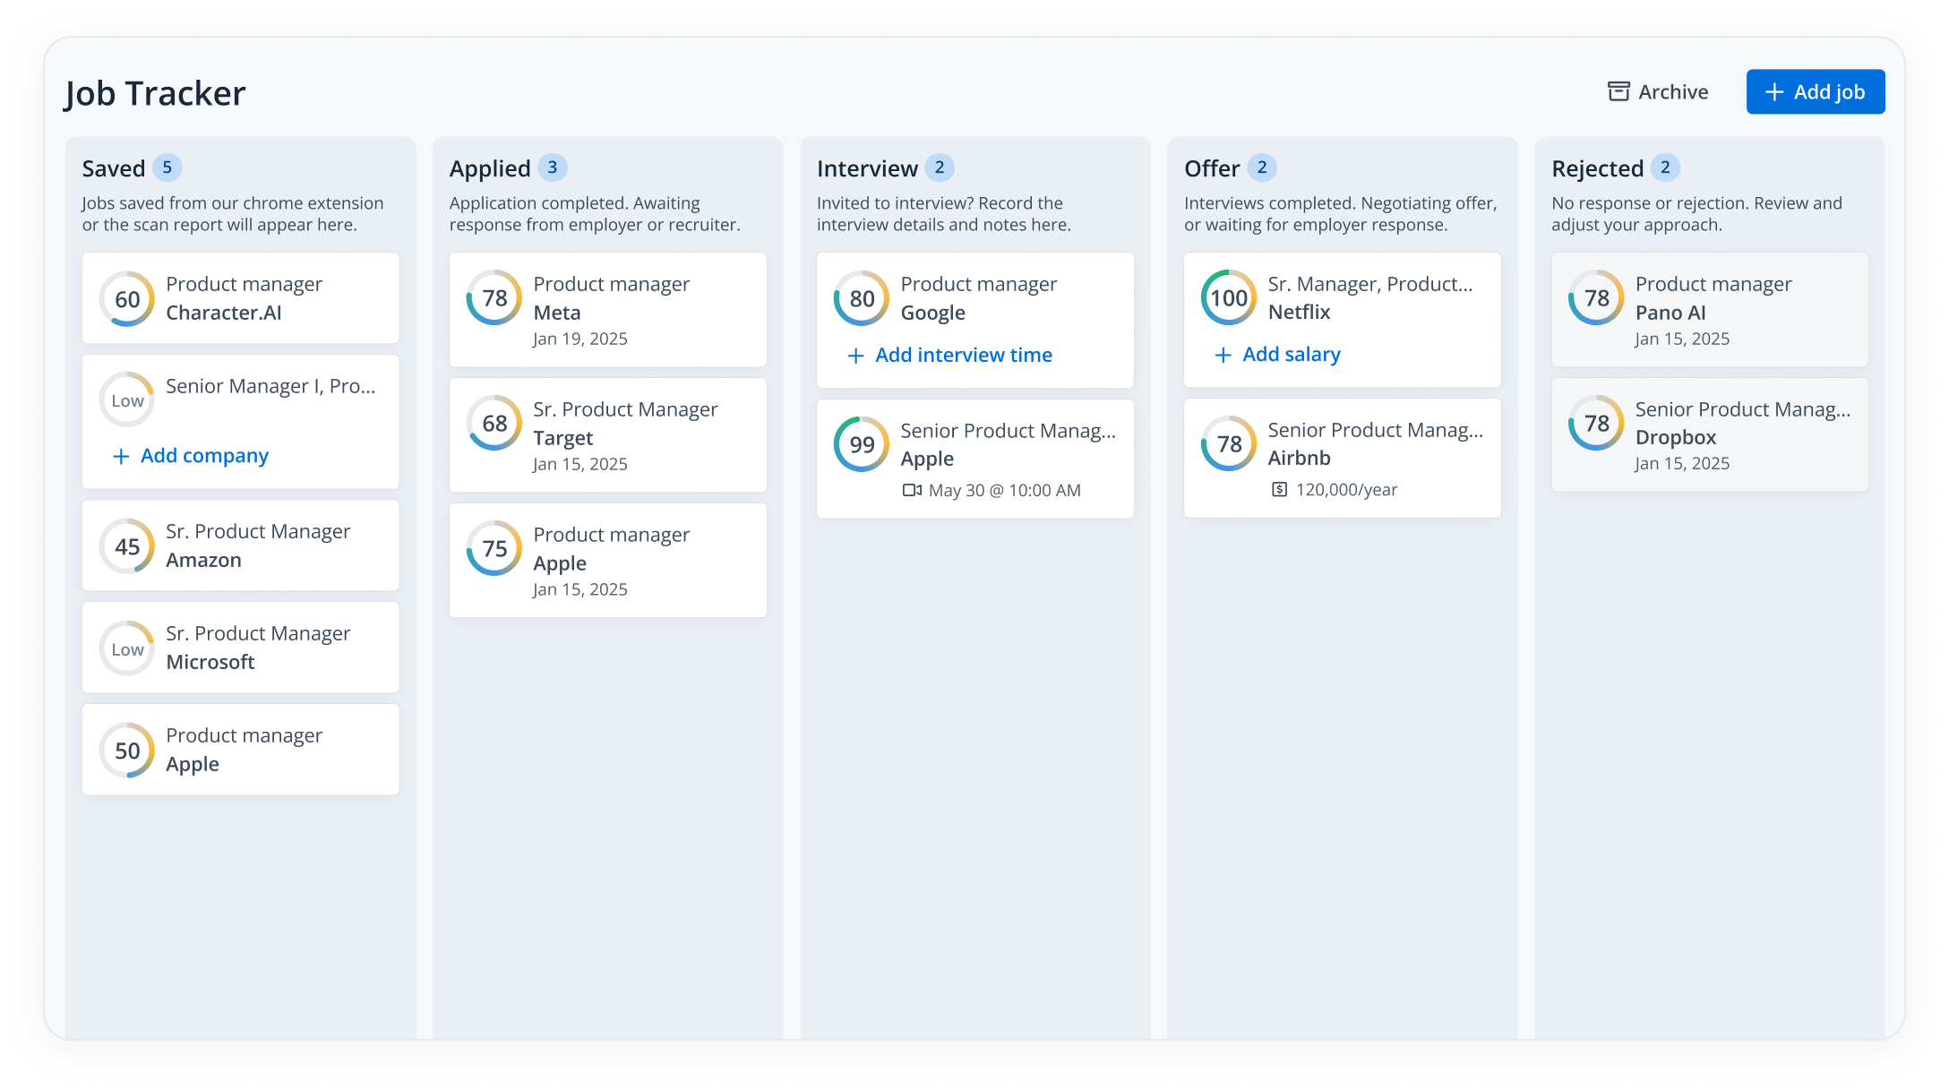Open the Airbnb company name

point(1299,458)
